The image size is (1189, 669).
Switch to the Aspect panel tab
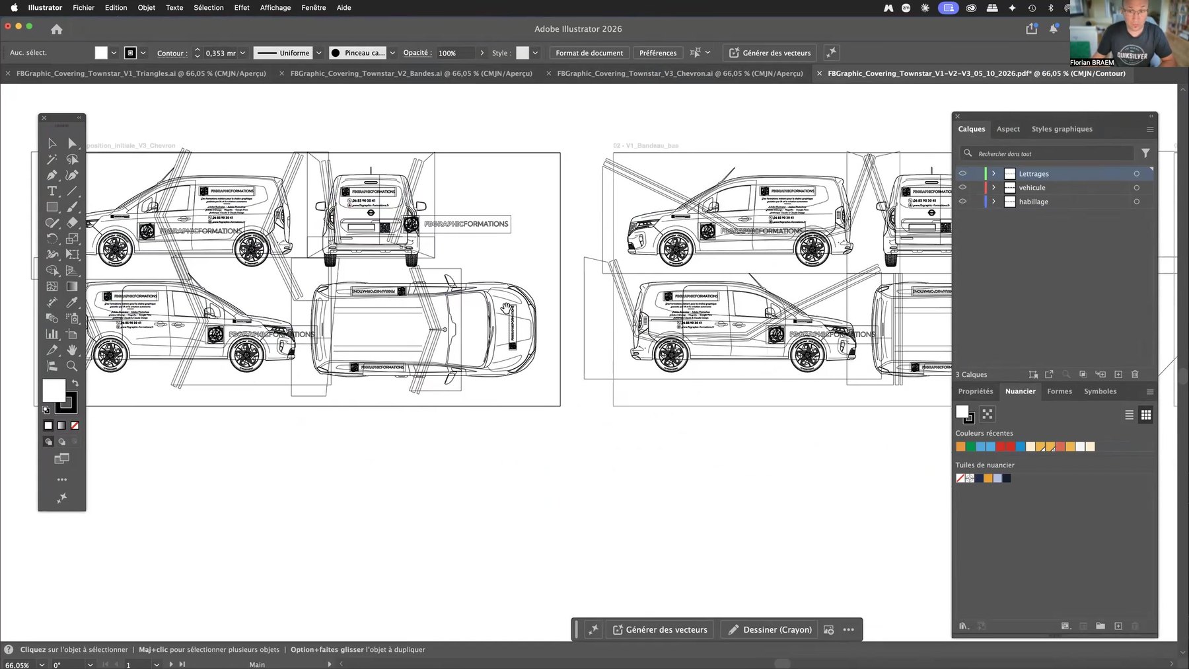(x=1008, y=129)
